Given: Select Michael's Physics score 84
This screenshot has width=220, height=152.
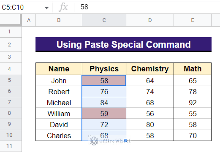Looking at the screenshot, I should pos(104,102).
